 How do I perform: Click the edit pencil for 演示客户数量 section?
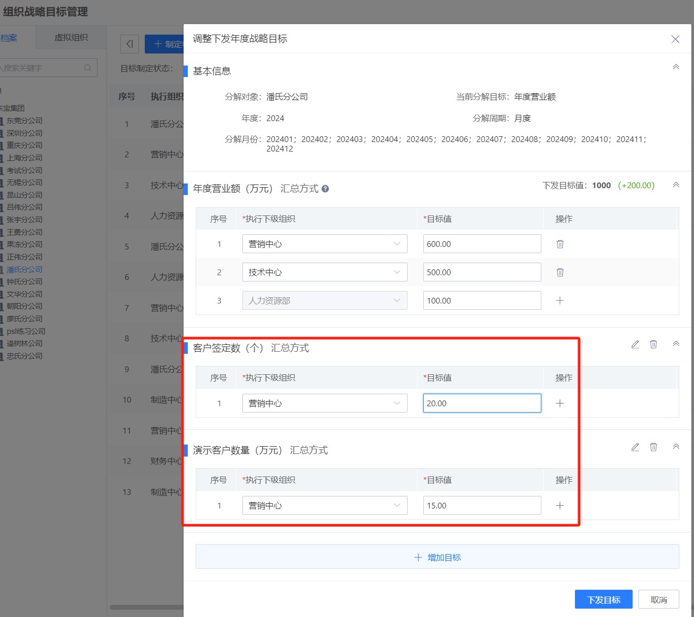(x=635, y=447)
